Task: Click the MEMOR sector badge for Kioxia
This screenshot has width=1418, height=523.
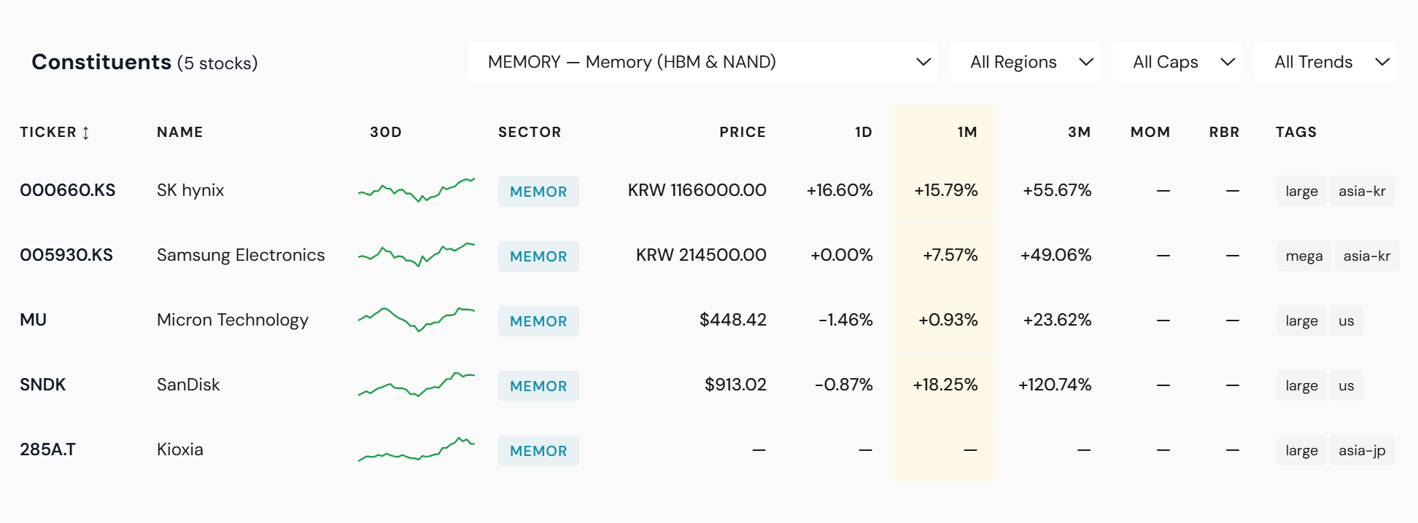Action: coord(538,451)
